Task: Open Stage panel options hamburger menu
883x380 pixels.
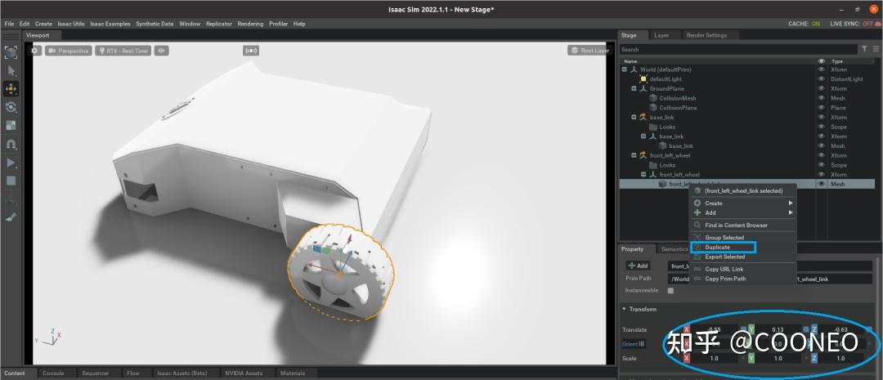Action: (x=876, y=49)
